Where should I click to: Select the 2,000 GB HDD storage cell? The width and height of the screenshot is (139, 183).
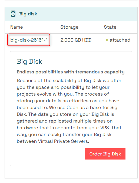pos(76,40)
